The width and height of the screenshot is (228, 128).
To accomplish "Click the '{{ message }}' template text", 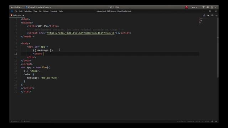I will pos(43,50).
